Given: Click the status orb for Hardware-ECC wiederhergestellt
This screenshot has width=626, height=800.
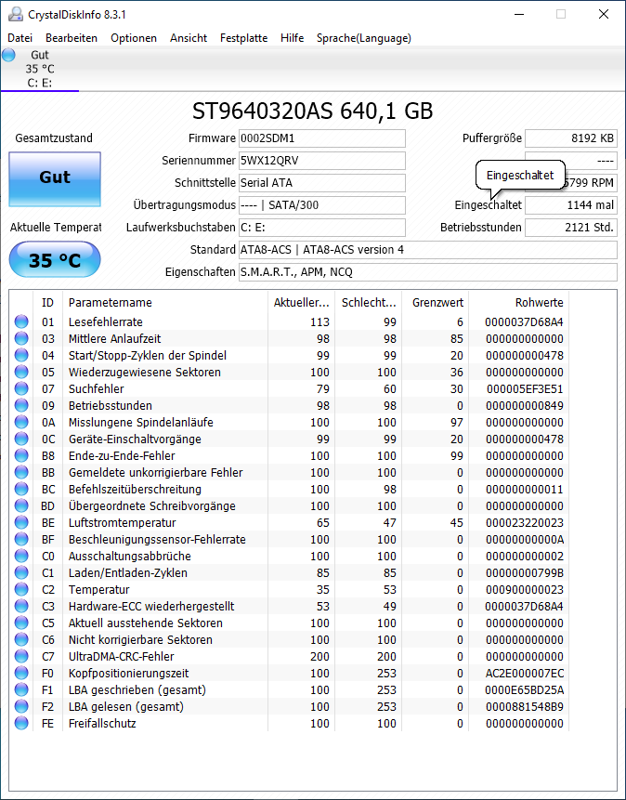Looking at the screenshot, I should (21, 606).
